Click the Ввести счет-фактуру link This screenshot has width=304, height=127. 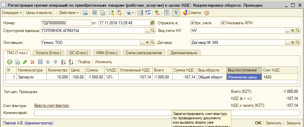[x=52, y=105]
